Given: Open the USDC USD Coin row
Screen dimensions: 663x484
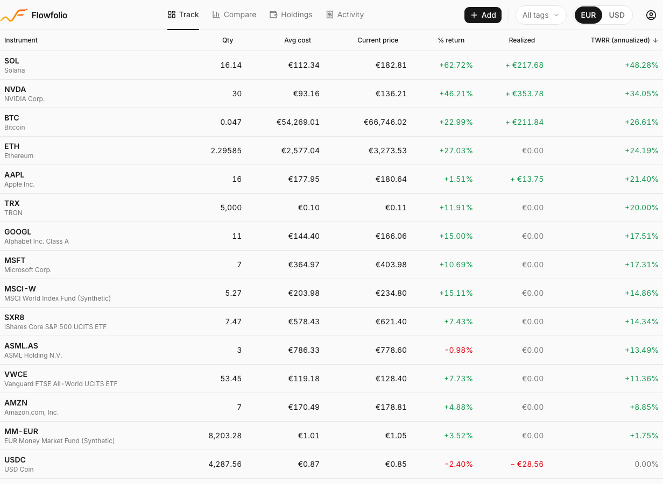Looking at the screenshot, I should pyautogui.click(x=331, y=464).
